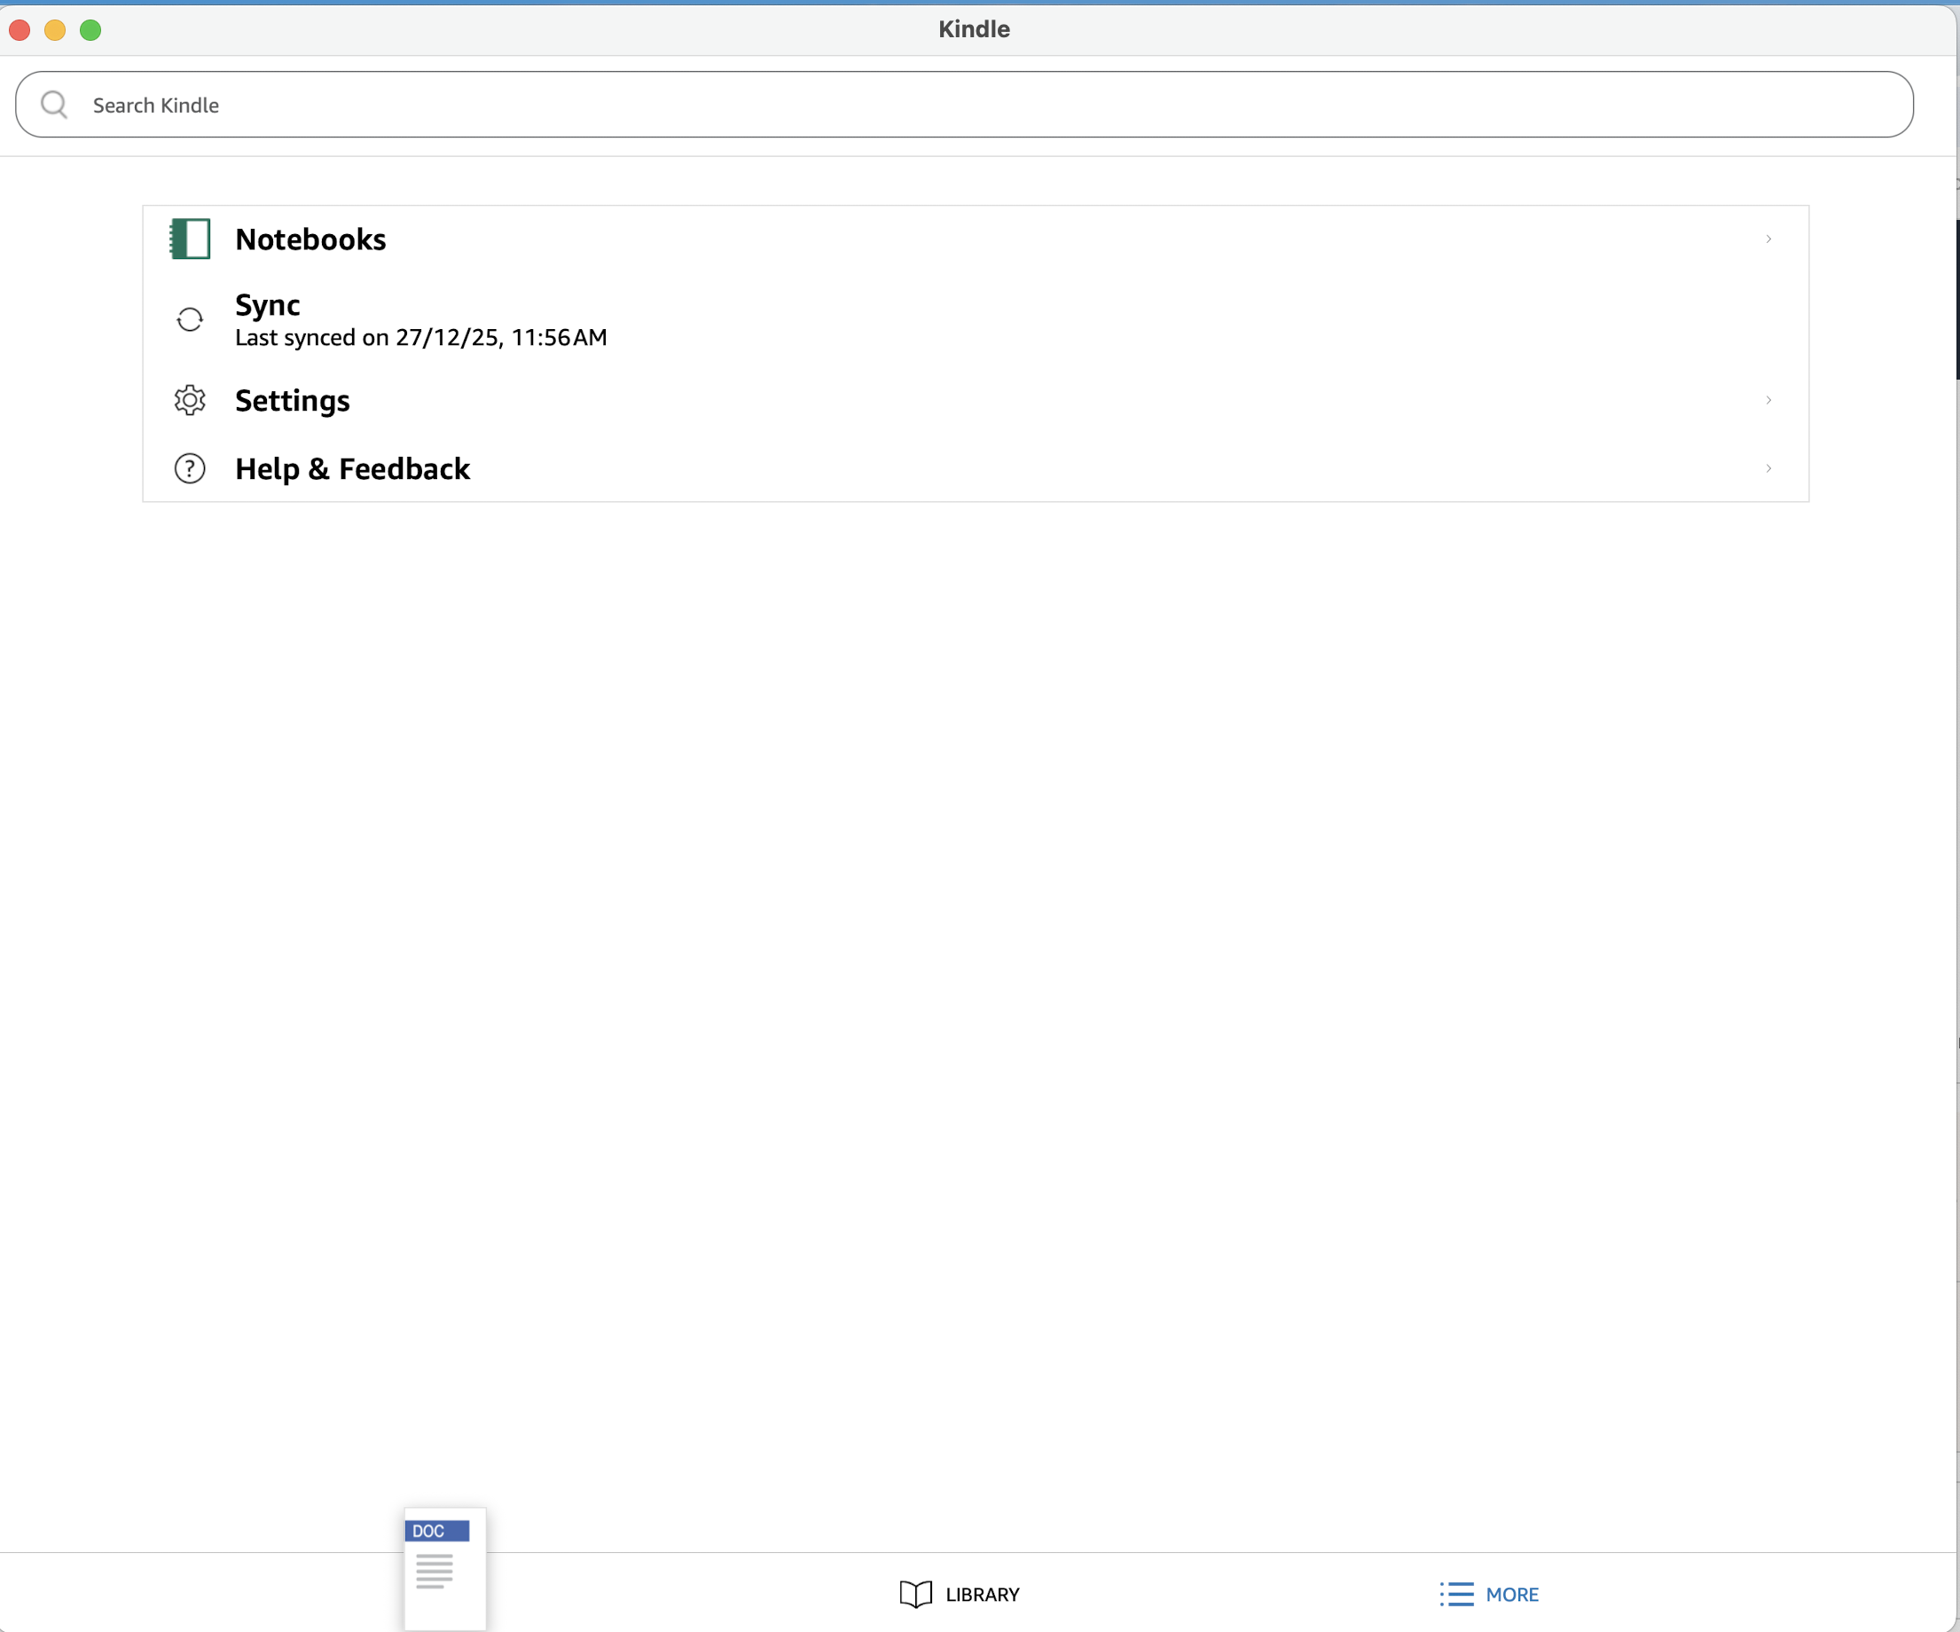Open the Notebooks entry
Image resolution: width=1960 pixels, height=1632 pixels.
point(310,240)
